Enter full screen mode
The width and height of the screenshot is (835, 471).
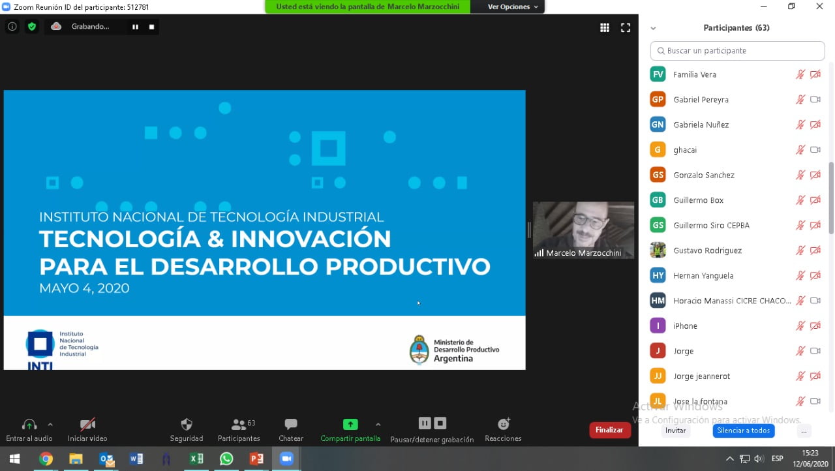[626, 27]
